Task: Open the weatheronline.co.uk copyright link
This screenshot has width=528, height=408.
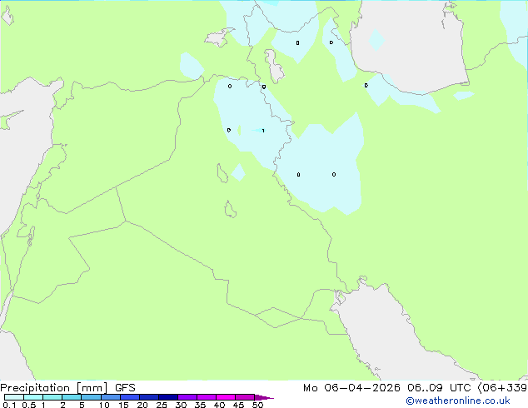Action: tap(458, 401)
